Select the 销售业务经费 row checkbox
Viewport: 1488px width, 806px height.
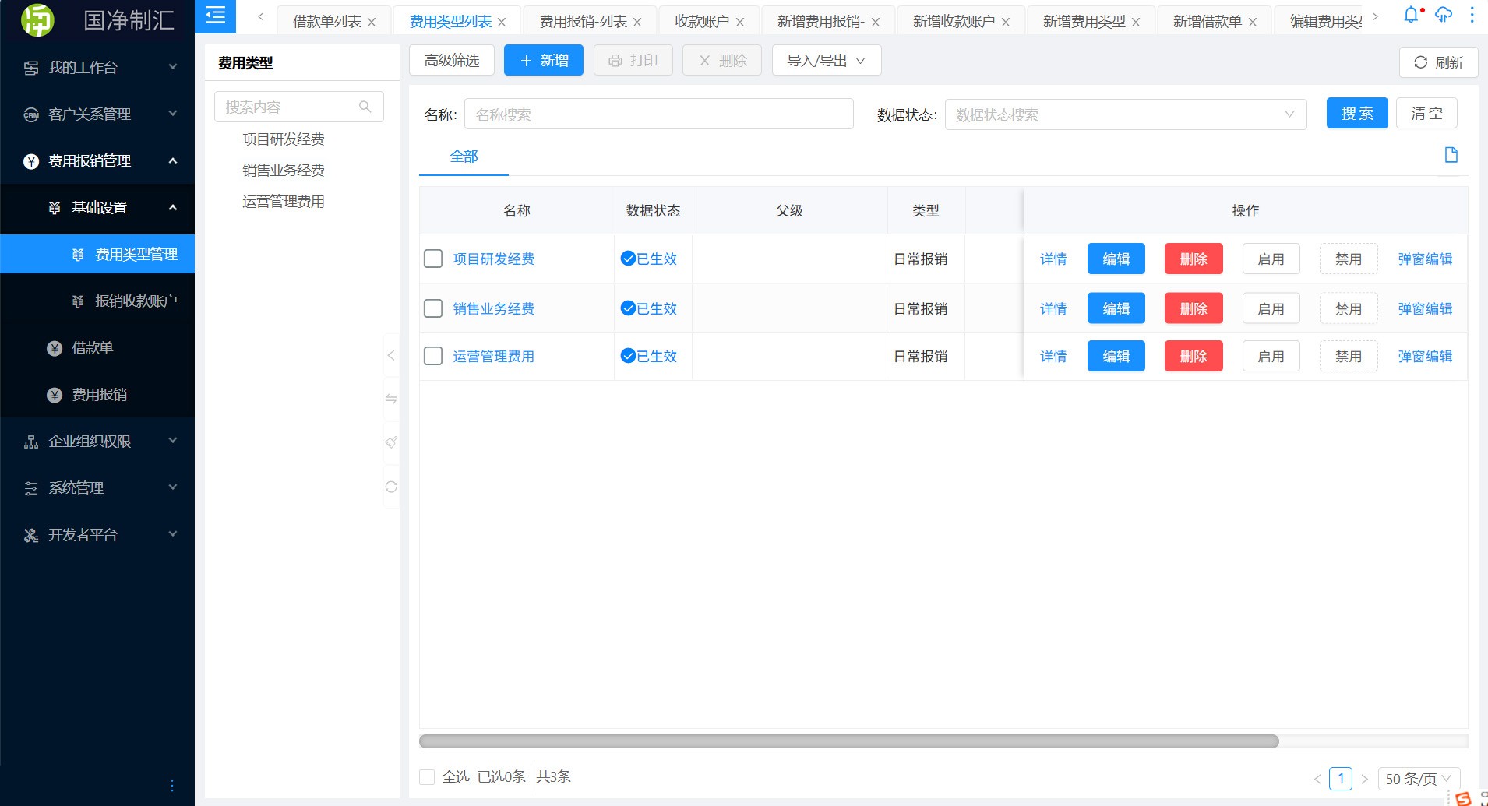tap(433, 308)
